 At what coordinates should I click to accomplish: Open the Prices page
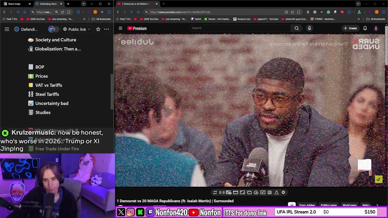(38, 76)
